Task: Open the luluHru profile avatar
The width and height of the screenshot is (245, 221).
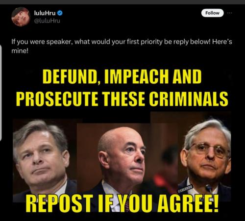Action: pyautogui.click(x=21, y=17)
